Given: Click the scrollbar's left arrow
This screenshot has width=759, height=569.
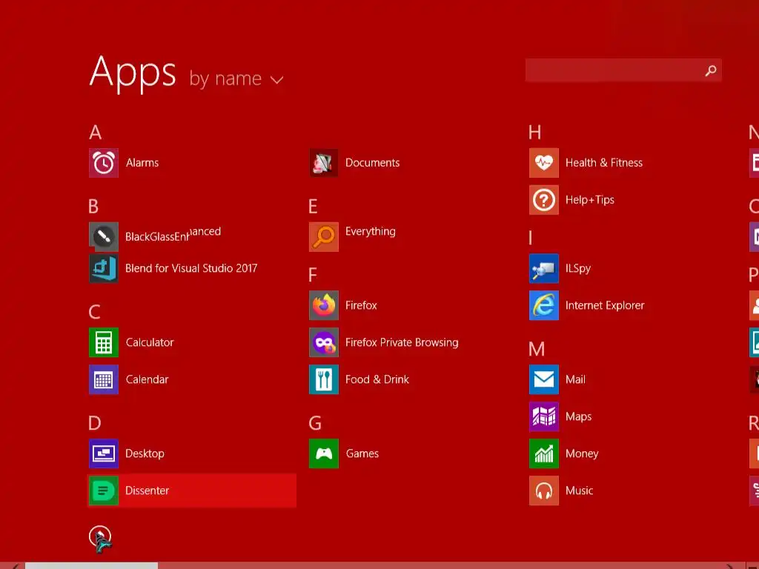Looking at the screenshot, I should (15, 566).
